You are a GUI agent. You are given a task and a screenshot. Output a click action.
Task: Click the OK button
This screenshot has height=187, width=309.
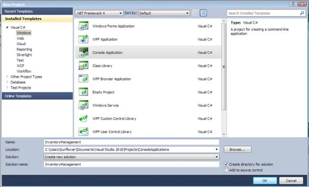(265, 180)
